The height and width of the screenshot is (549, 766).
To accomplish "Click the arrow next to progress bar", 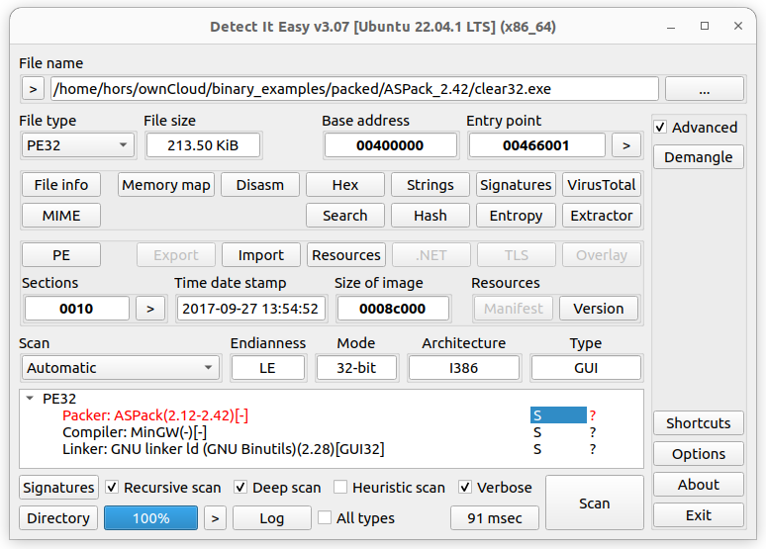I will click(x=215, y=518).
